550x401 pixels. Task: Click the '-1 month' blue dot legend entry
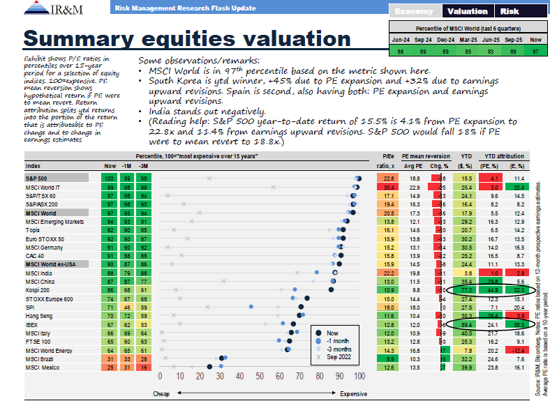point(332,341)
